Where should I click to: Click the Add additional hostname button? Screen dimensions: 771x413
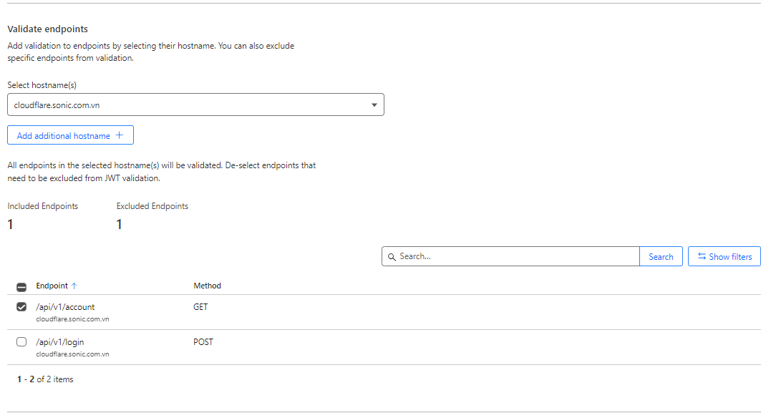(x=70, y=135)
